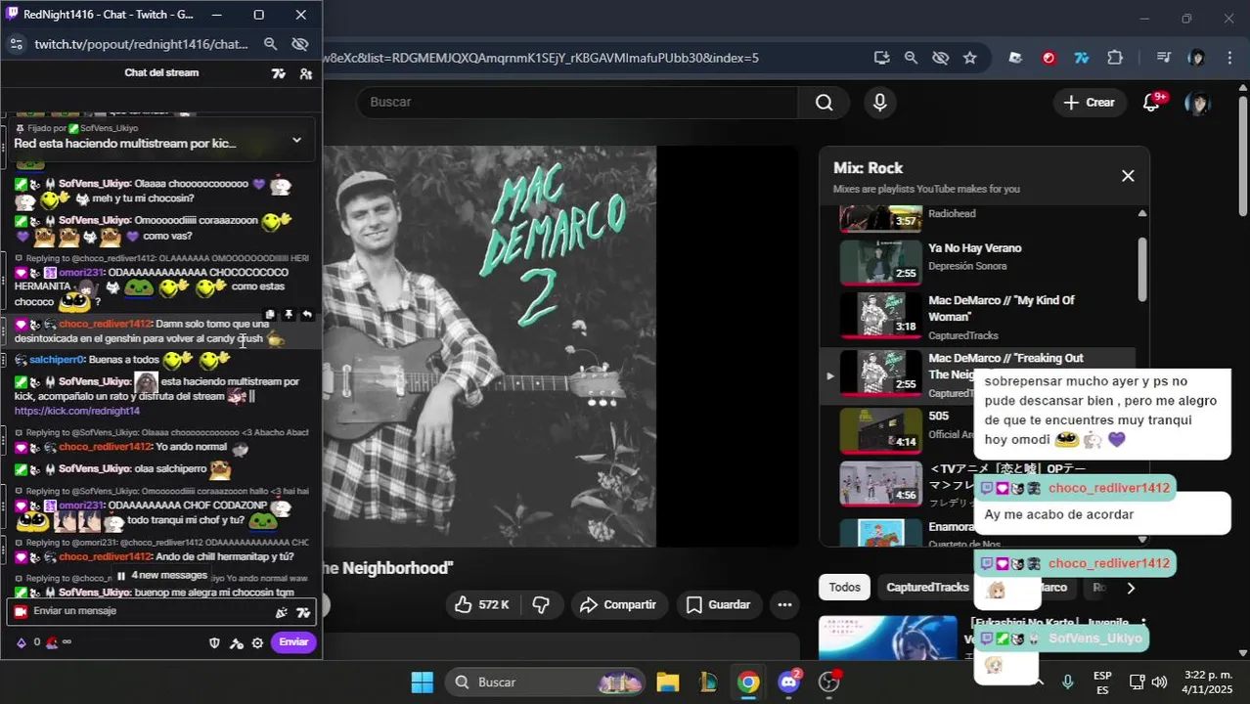
Task: Bookmark this page star icon
Action: 969,58
